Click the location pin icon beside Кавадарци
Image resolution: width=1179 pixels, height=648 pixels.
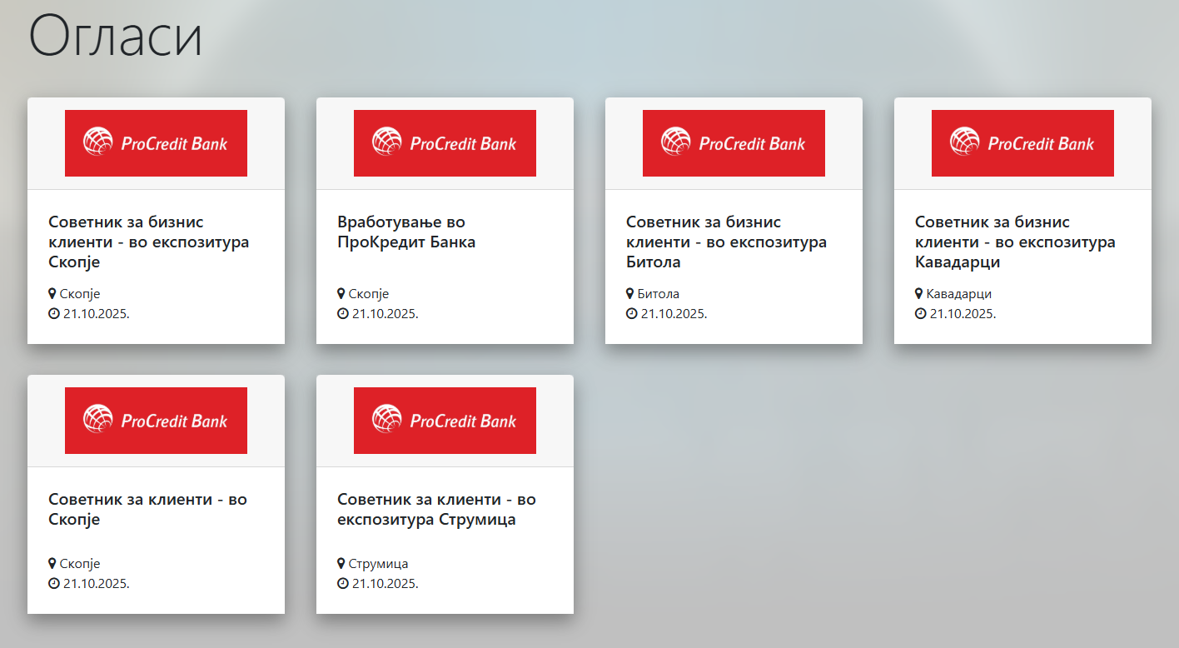(918, 294)
